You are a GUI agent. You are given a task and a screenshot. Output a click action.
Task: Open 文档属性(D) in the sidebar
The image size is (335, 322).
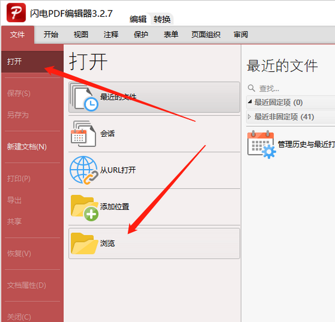click(27, 285)
